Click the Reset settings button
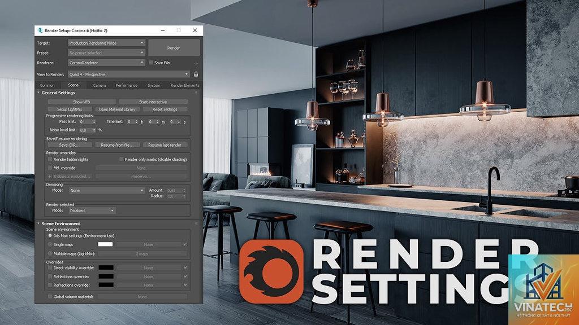This screenshot has width=579, height=325. 165,109
